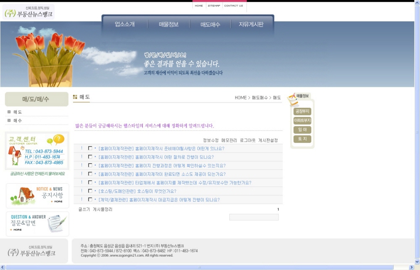Open the Notice & News house banner

coord(37,195)
